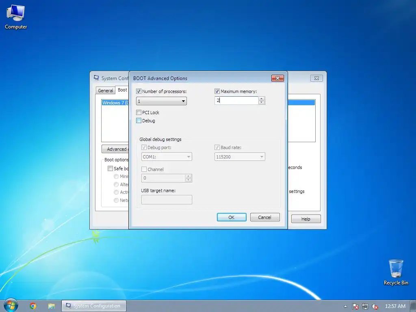Open the Computer desktop icon
The width and height of the screenshot is (416, 312).
[16, 17]
